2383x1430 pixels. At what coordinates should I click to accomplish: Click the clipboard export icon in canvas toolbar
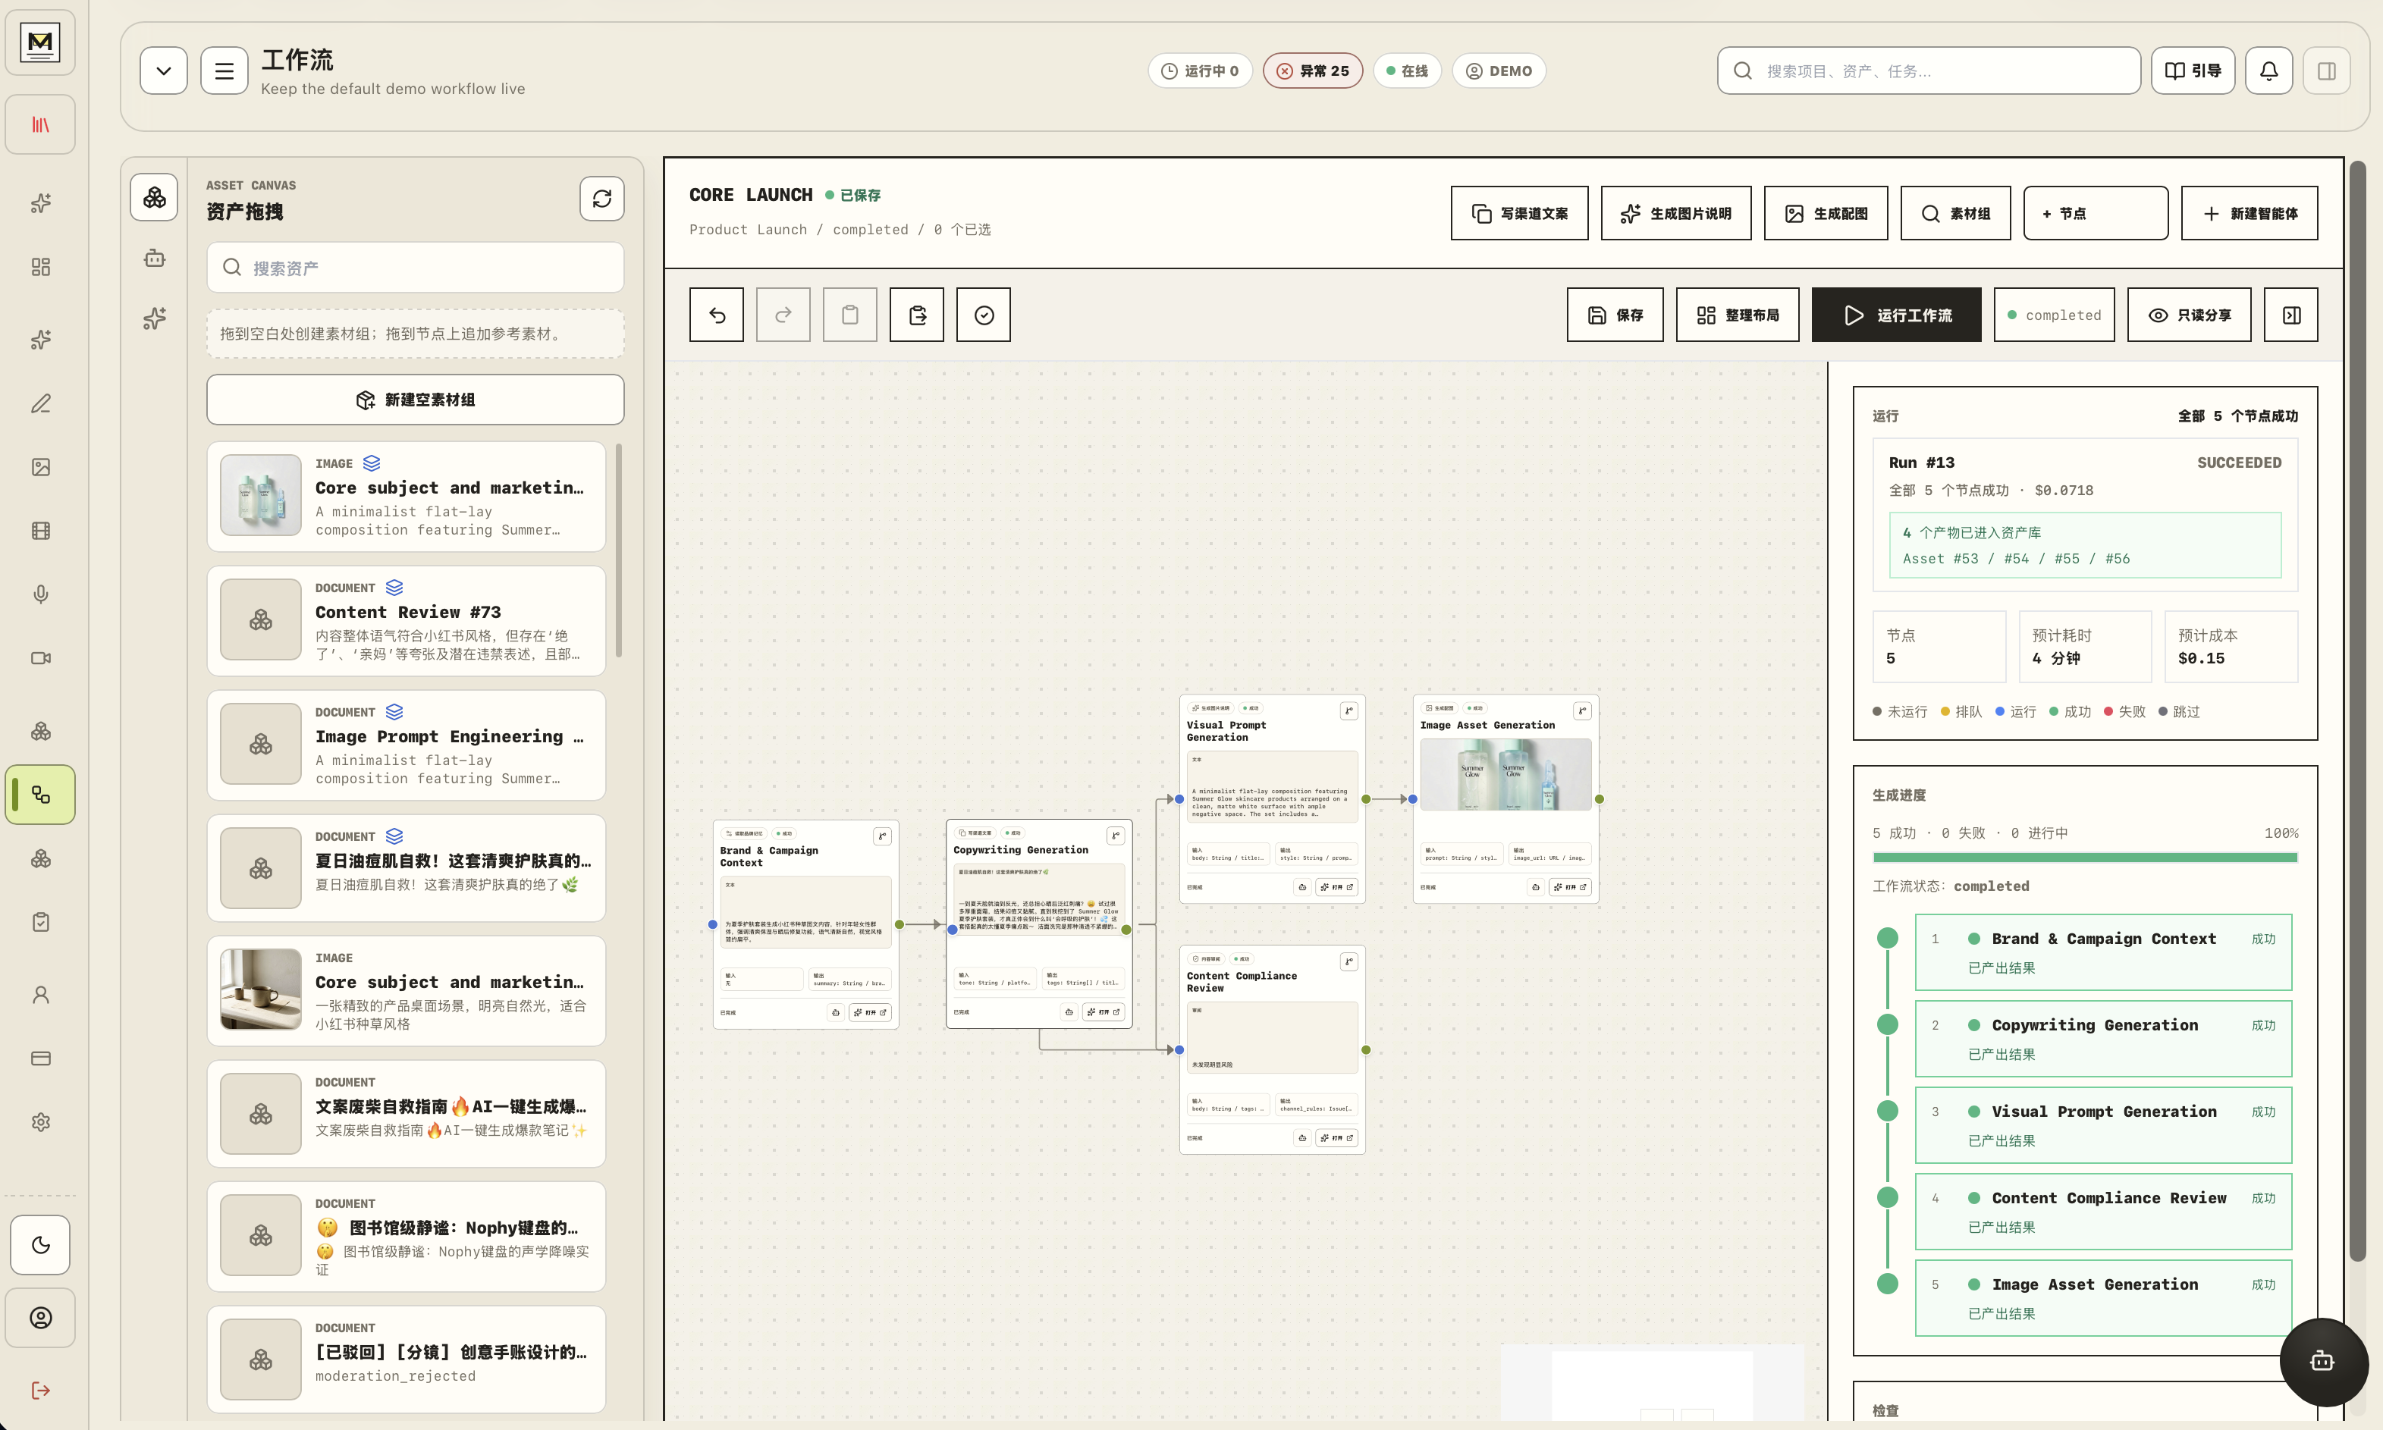tap(918, 315)
